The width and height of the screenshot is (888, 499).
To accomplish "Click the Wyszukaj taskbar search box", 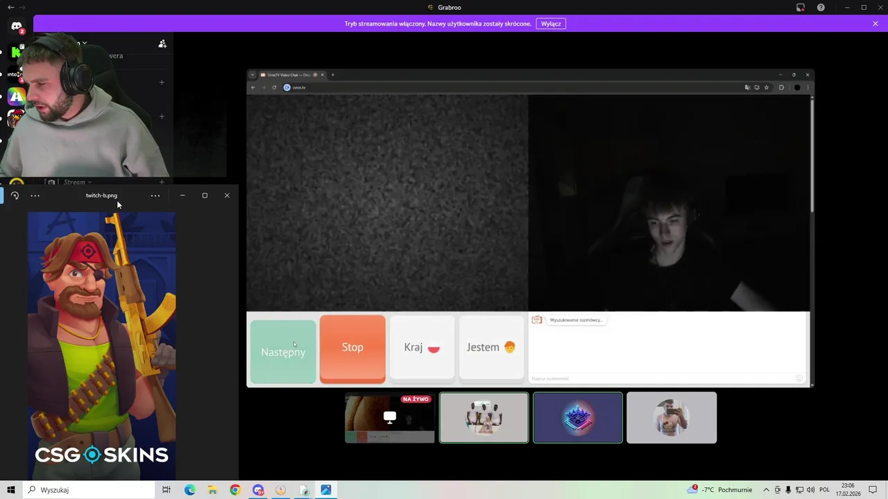I will (89, 490).
